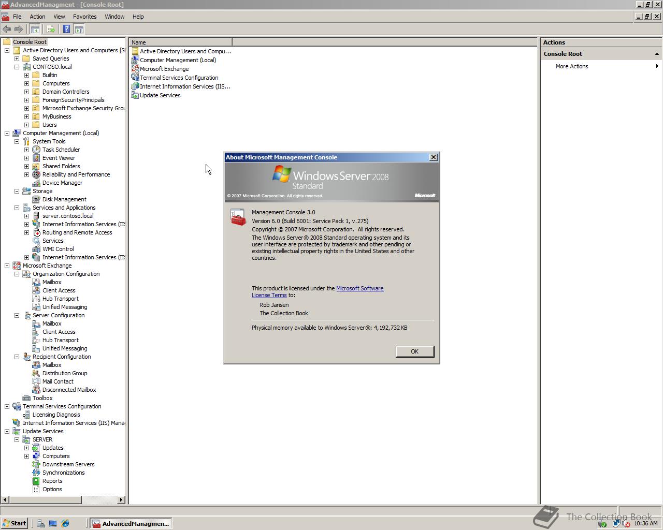Viewport: 663px width, 530px height.
Task: Select Microsoft Exchange icon in tree
Action: (x=17, y=266)
